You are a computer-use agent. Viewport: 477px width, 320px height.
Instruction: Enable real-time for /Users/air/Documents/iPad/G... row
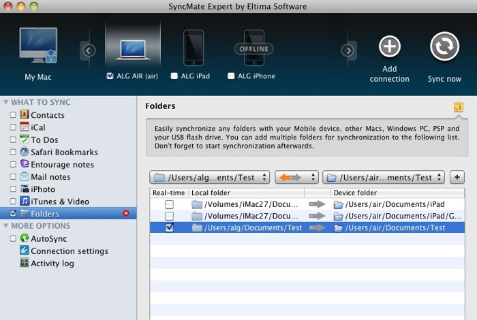(x=169, y=216)
